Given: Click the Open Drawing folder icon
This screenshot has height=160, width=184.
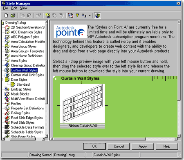Looking at the screenshot, I should [x=13, y=16].
